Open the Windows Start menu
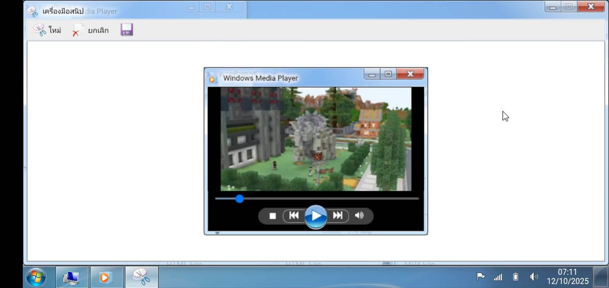 [36, 277]
